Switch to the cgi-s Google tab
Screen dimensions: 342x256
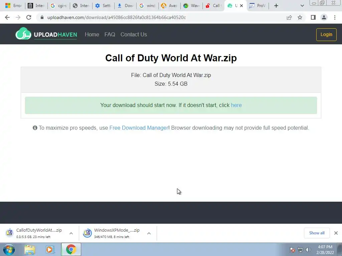click(59, 6)
